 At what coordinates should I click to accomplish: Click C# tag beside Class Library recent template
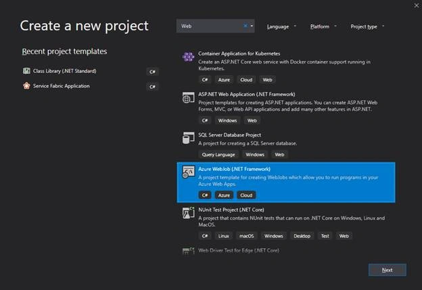152,72
